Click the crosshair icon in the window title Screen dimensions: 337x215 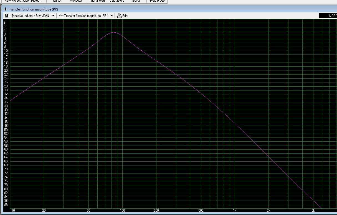click(5, 9)
